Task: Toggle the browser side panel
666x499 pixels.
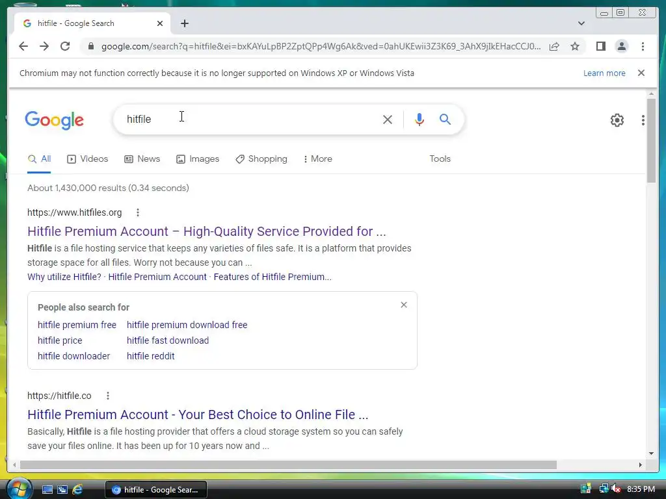Action: [600, 46]
